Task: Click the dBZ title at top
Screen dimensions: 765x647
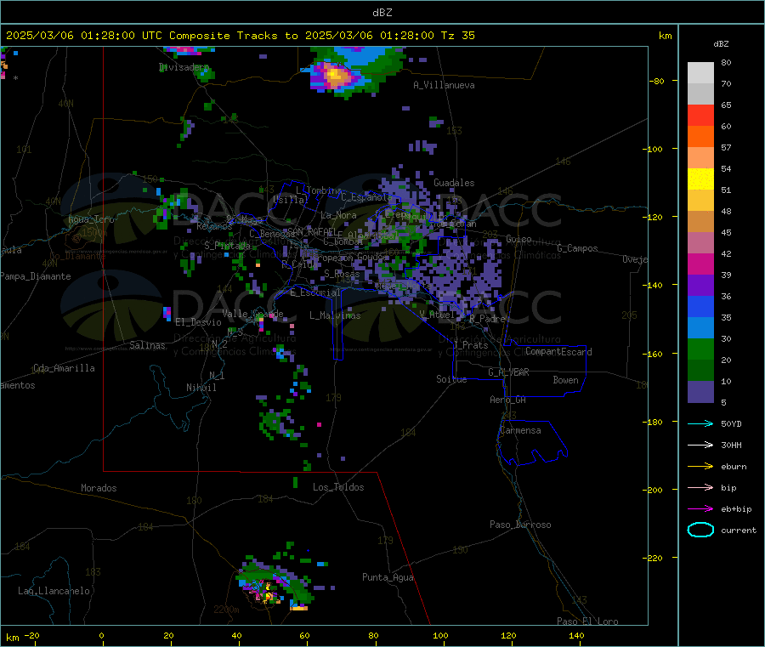Action: coord(382,13)
